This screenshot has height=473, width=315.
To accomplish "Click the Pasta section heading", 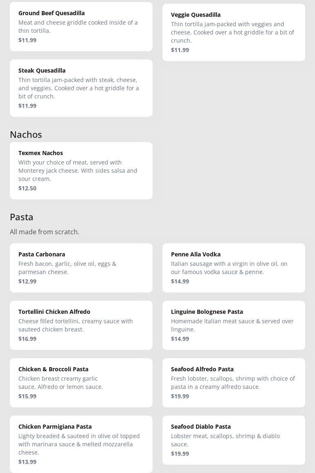I will [x=21, y=217].
